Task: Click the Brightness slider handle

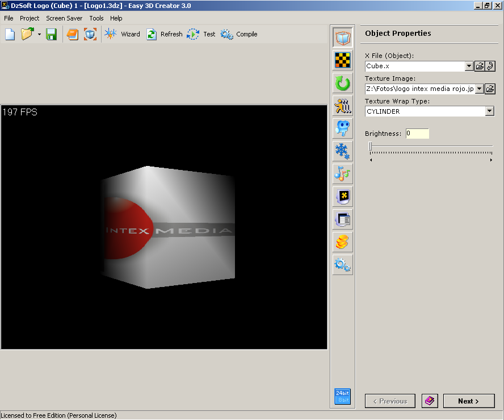Action: pos(370,146)
